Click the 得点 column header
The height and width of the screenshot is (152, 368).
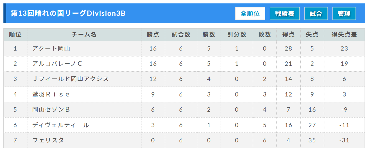(x=289, y=34)
